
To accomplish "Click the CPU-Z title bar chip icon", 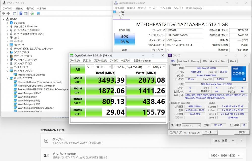I will (170, 56).
